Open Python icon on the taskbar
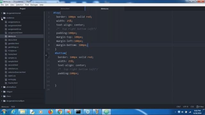 [x=32, y=112]
